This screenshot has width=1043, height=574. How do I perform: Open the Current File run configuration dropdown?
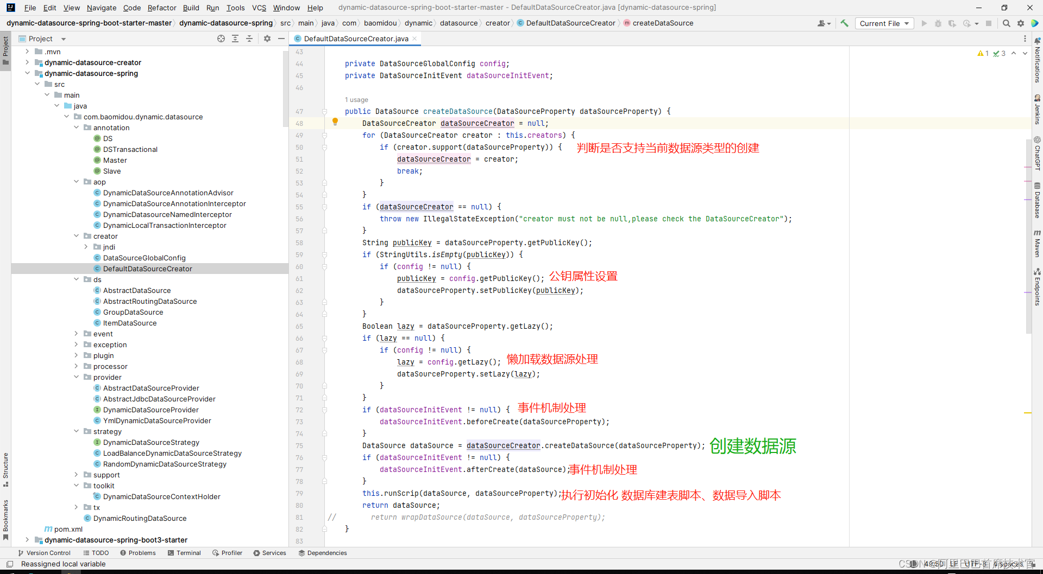[x=884, y=23]
